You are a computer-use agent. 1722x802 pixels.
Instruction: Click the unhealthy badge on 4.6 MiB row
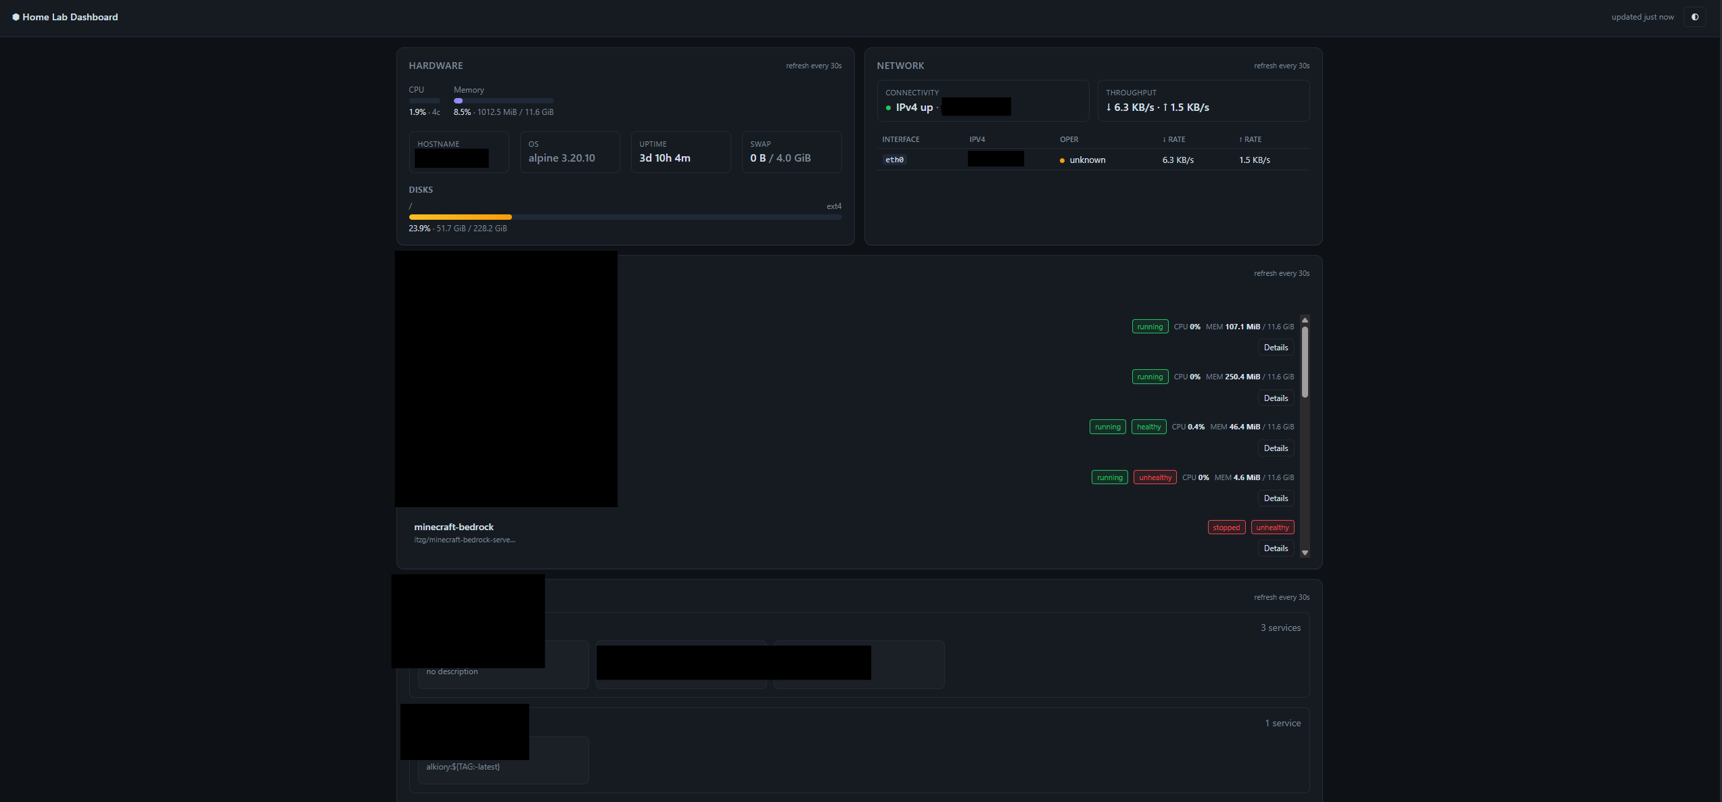click(x=1155, y=477)
